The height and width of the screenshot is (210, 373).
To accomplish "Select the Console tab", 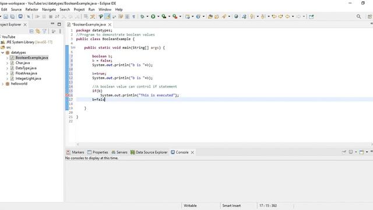I will tap(180, 152).
